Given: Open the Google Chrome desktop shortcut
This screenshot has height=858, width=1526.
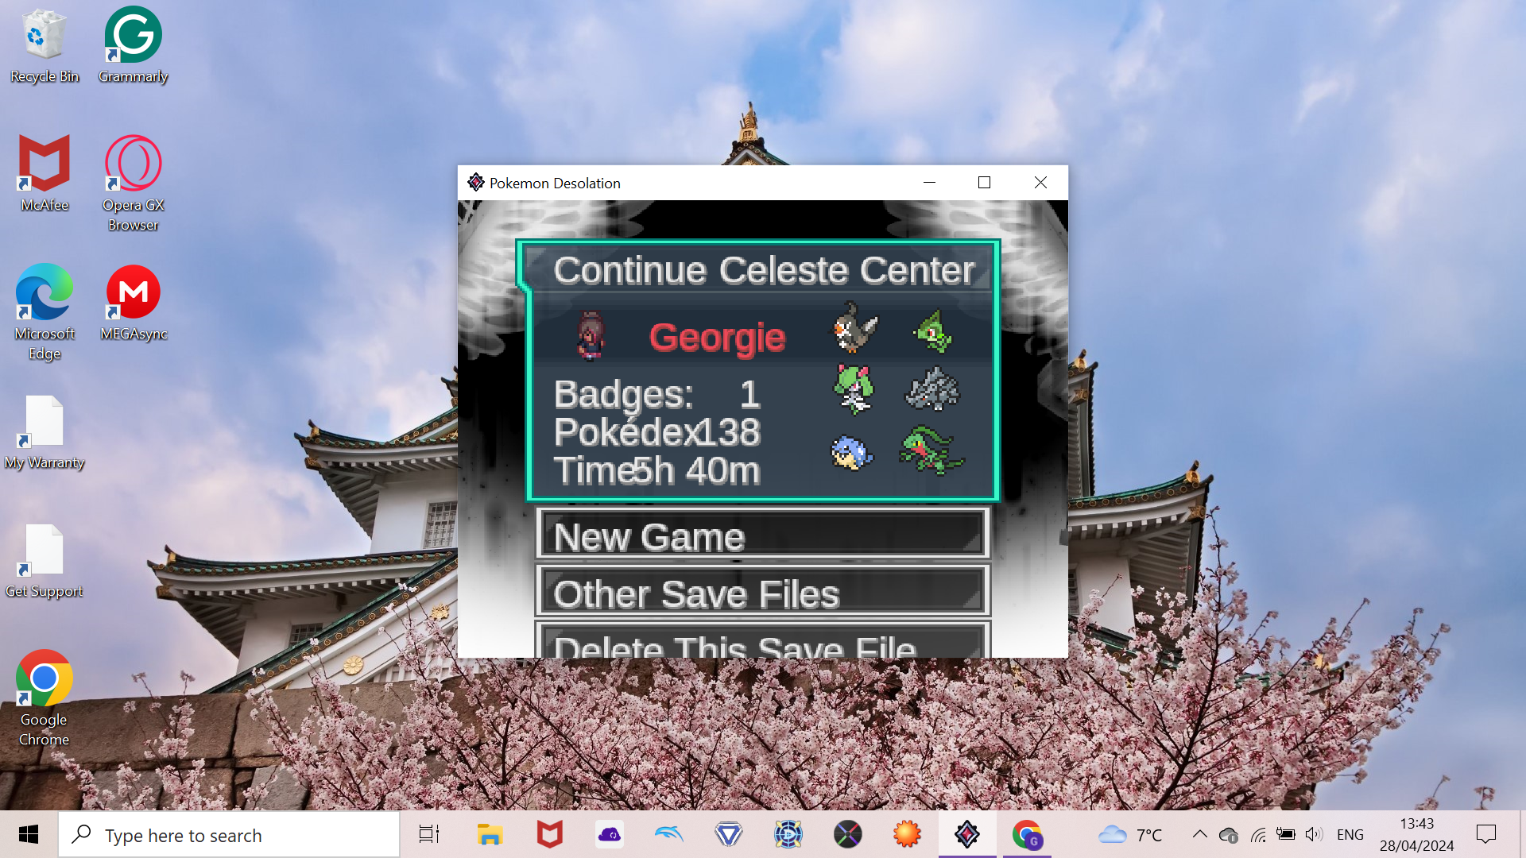Looking at the screenshot, I should pyautogui.click(x=45, y=699).
